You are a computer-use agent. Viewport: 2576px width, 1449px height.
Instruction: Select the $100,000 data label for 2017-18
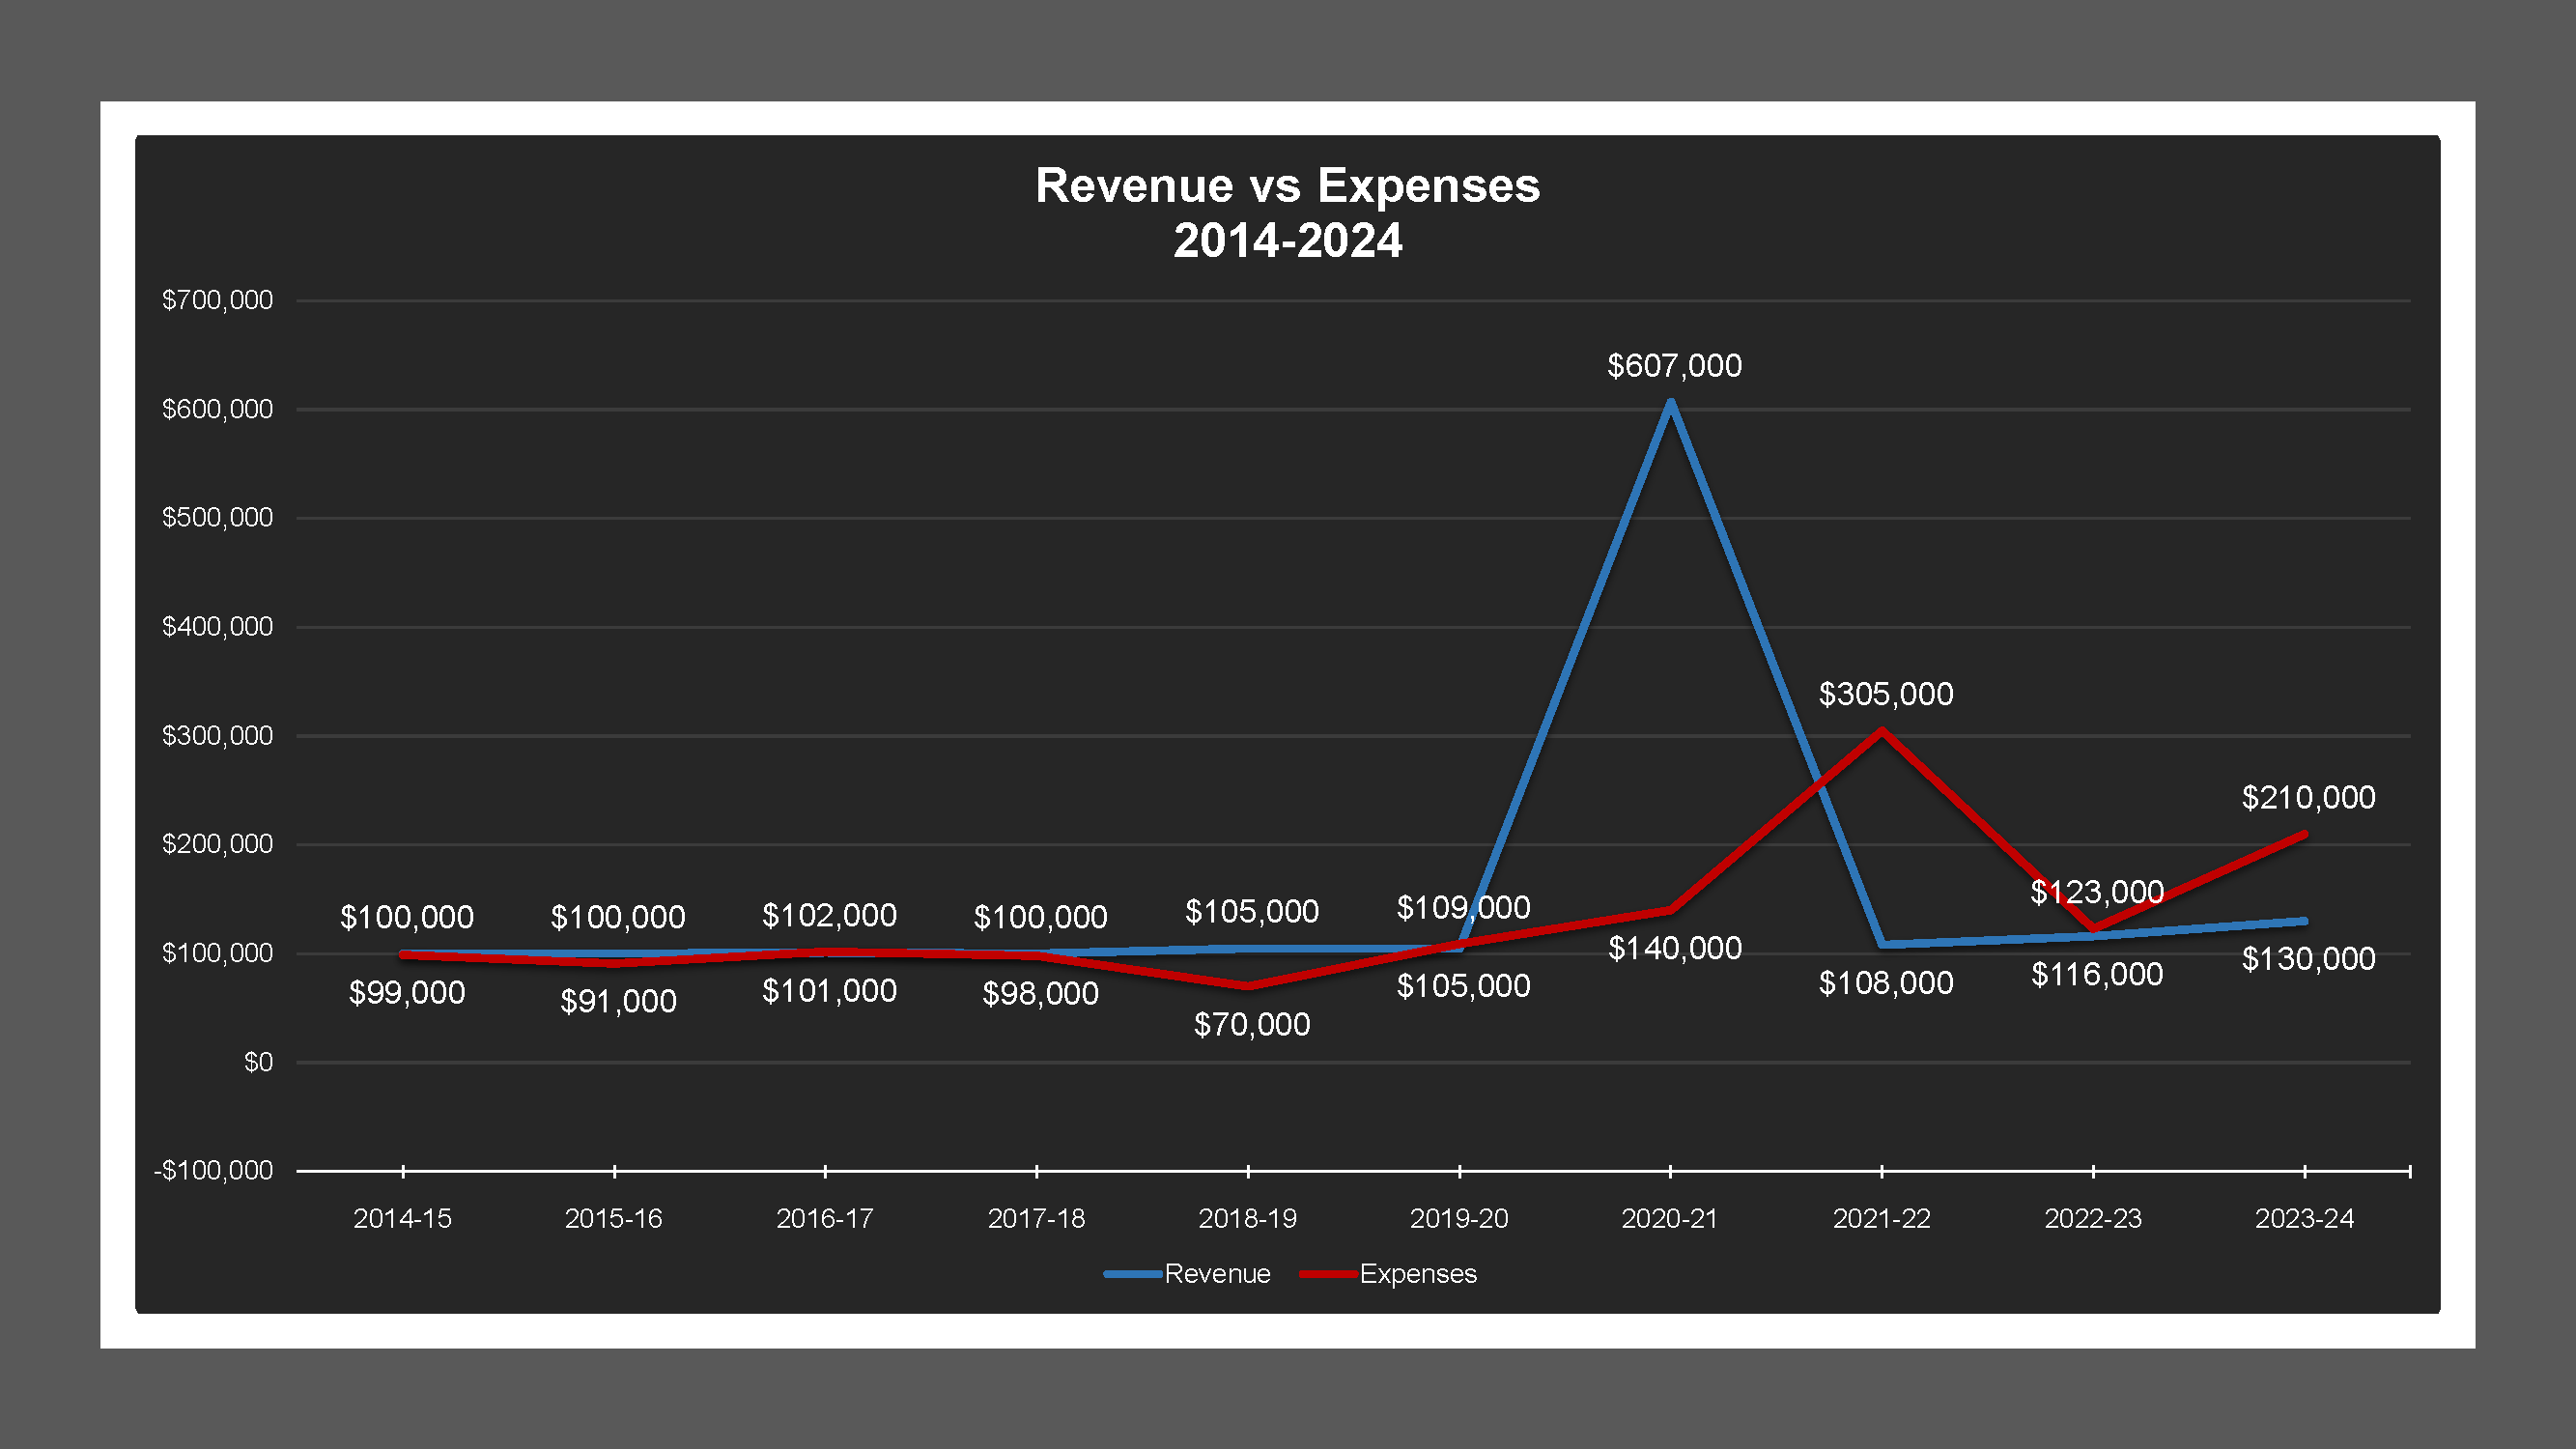[1040, 917]
